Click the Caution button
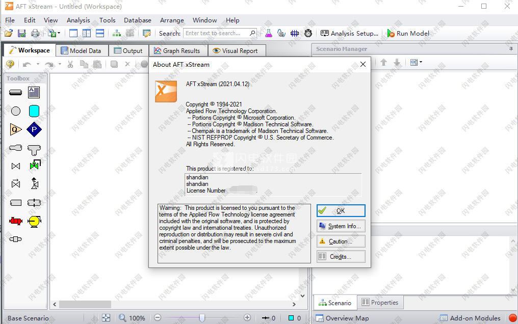 pos(341,241)
